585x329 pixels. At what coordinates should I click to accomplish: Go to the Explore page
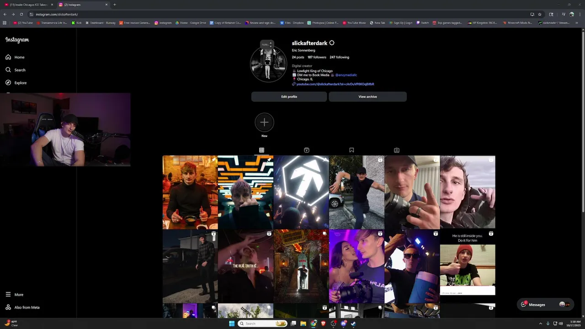[16, 83]
